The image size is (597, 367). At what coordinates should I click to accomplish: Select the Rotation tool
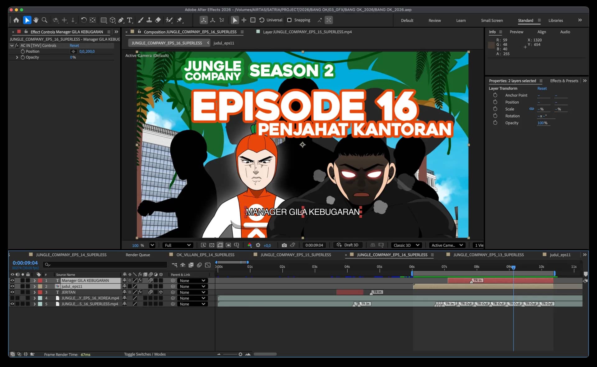click(x=84, y=20)
